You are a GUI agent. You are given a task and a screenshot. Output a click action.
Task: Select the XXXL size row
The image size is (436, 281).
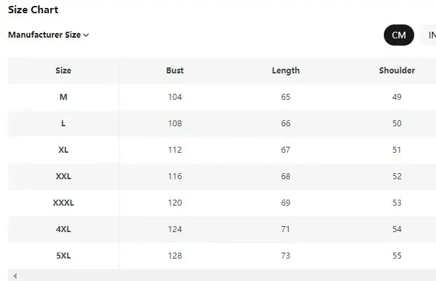tap(63, 203)
